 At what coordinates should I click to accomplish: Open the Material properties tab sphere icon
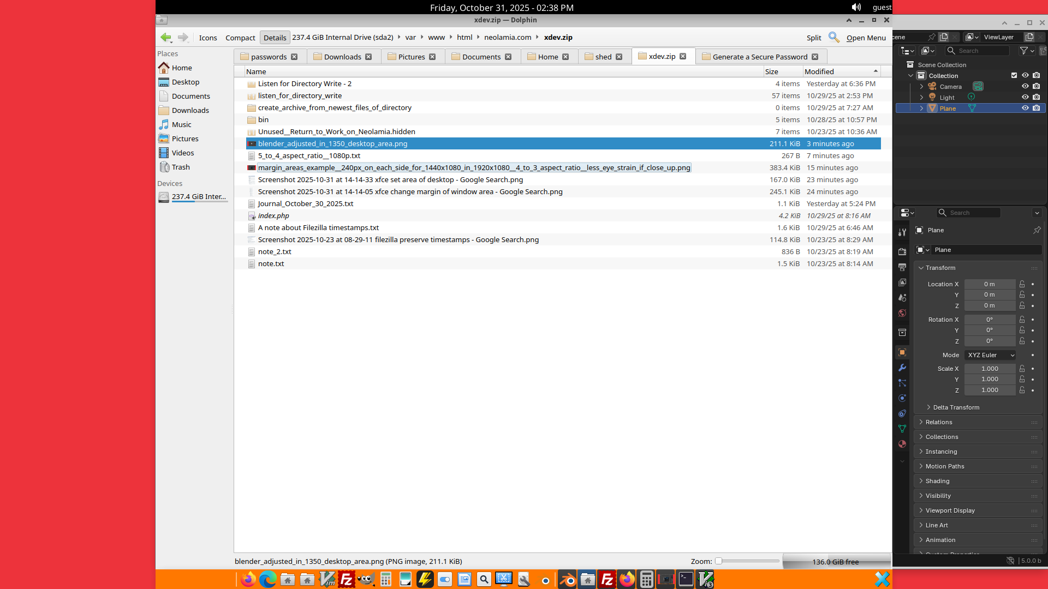(902, 444)
